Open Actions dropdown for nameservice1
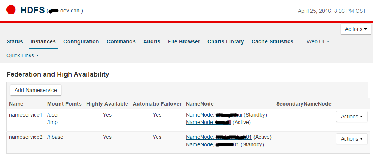This screenshot has height=155, width=373. (x=352, y=117)
